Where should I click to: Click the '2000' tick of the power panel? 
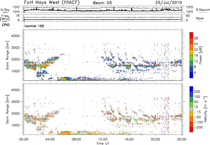(x=15, y=59)
